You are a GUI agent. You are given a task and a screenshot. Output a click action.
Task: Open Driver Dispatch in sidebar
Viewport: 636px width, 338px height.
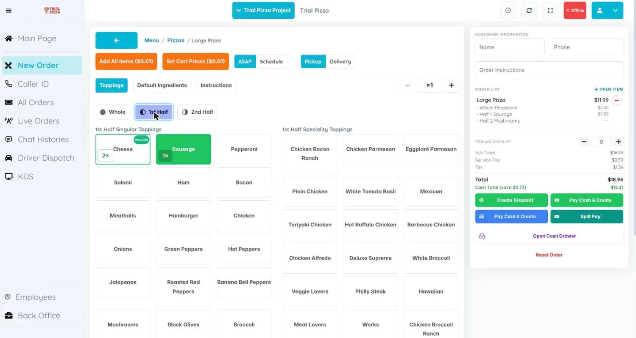[x=41, y=158]
